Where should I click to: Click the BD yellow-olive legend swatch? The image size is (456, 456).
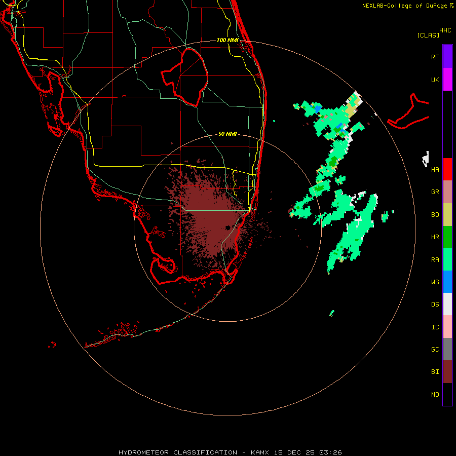coord(447,214)
